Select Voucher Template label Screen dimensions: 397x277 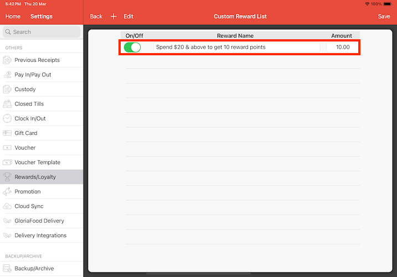point(38,162)
